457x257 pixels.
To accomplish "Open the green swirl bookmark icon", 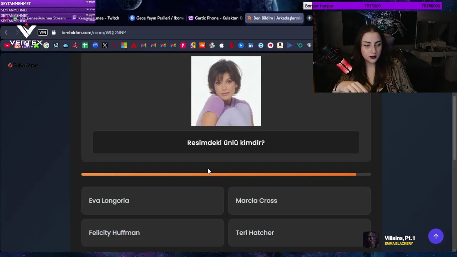I will tap(300, 45).
